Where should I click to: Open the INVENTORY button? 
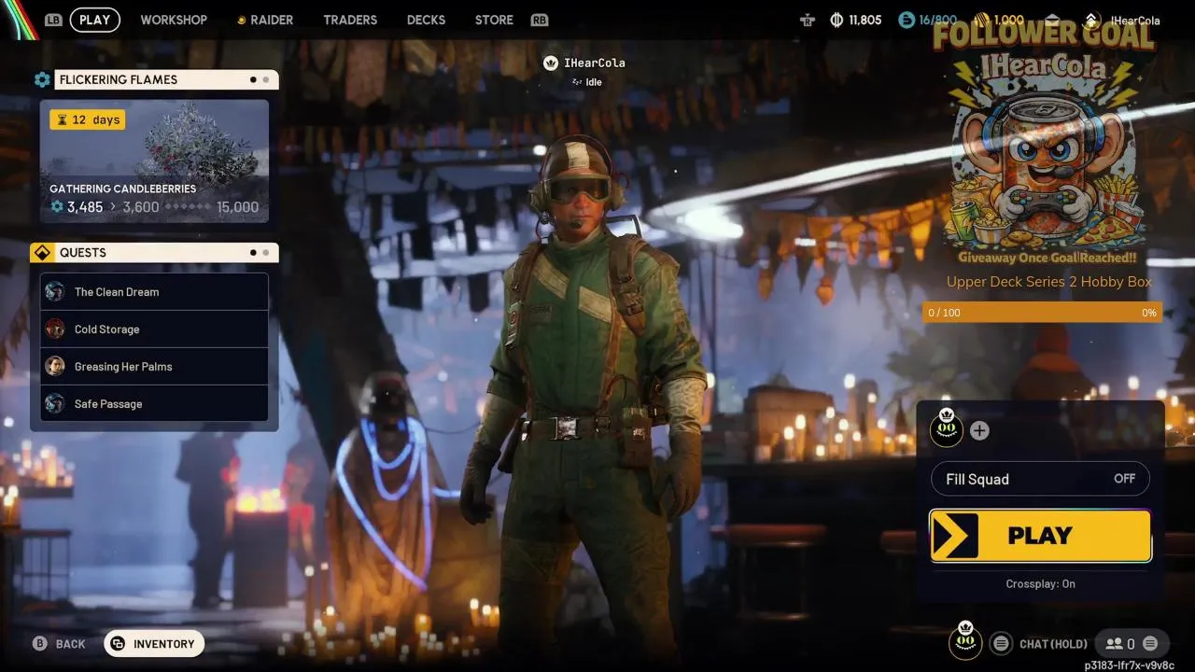click(154, 644)
